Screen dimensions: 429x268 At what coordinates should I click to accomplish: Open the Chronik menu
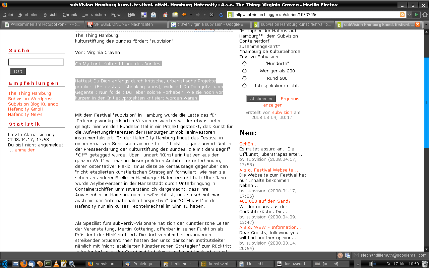tap(70, 15)
